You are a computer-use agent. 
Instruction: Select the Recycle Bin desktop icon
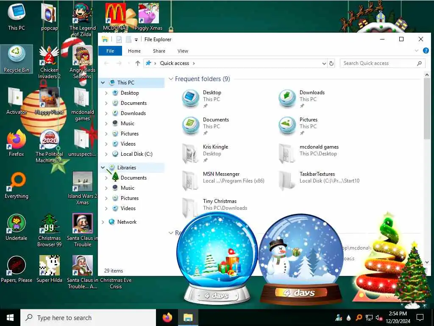click(x=17, y=59)
